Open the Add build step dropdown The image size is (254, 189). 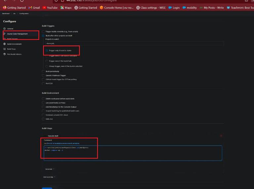[x=49, y=177]
